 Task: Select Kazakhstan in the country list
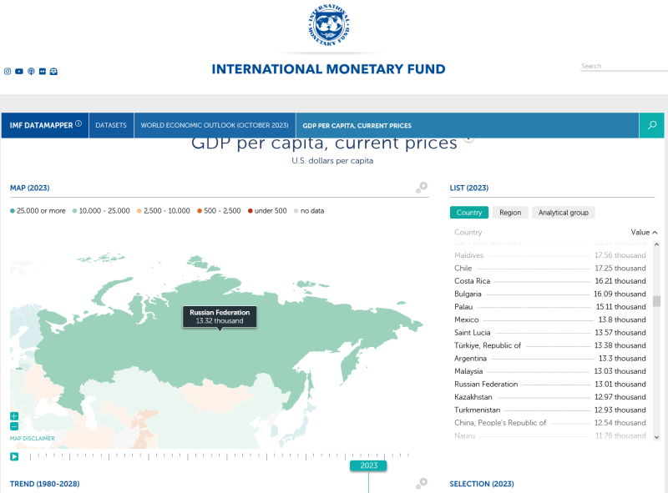point(550,397)
